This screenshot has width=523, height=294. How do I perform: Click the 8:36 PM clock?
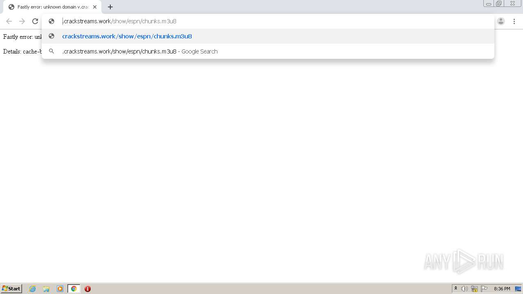pos(502,289)
